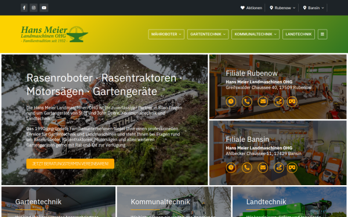Open the Landtechnik category card
This screenshot has height=217, width=348.
tap(289, 202)
